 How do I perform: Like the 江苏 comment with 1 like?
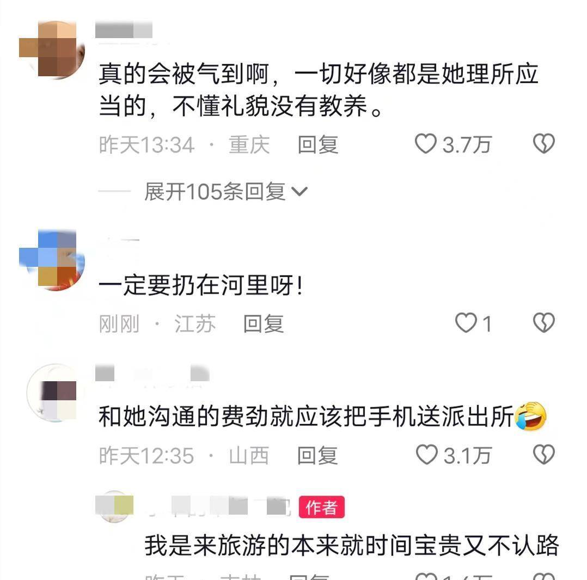(466, 323)
